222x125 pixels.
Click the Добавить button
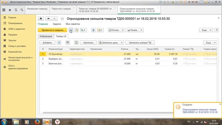[x=47, y=43]
